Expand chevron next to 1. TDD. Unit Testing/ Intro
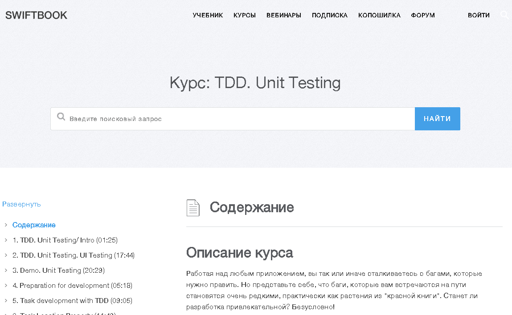Image resolution: width=512 pixels, height=315 pixels. [x=6, y=240]
